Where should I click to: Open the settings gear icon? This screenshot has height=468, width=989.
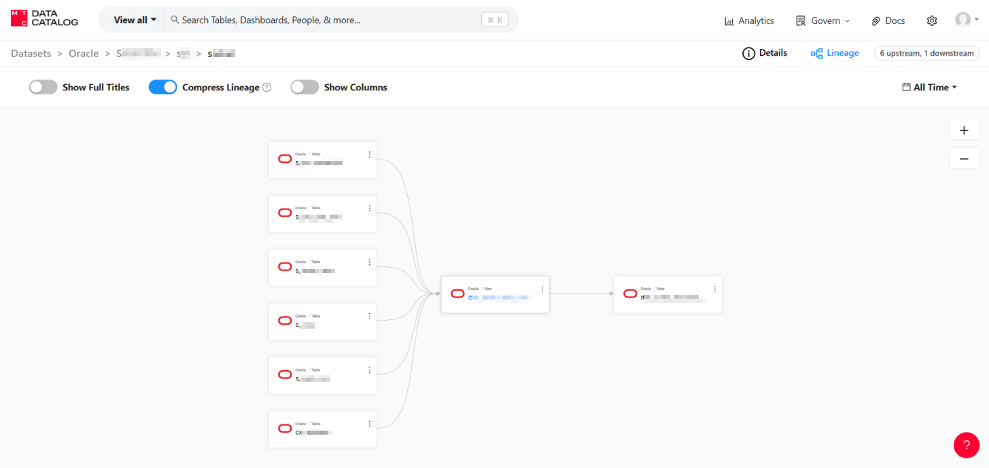[932, 21]
